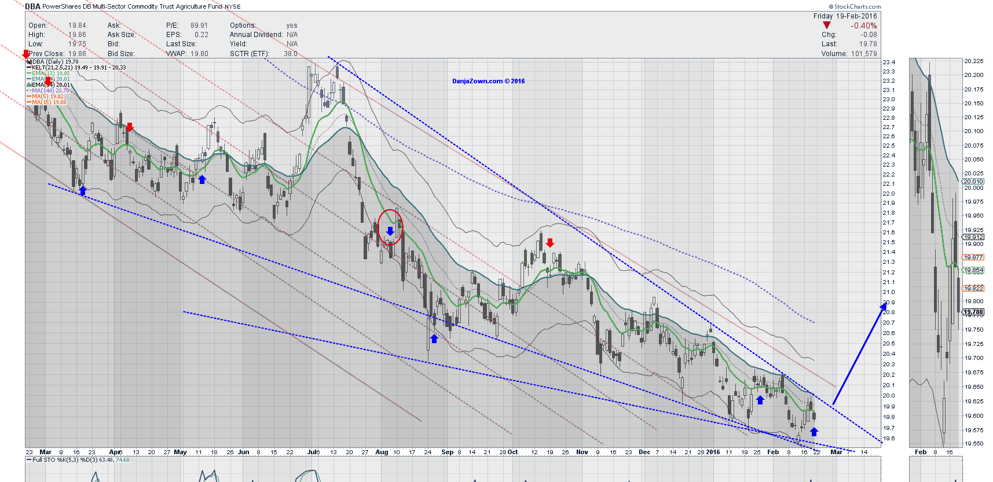The width and height of the screenshot is (993, 482).
Task: Click the 20.010 price tag on zoom panel
Action: tap(973, 182)
